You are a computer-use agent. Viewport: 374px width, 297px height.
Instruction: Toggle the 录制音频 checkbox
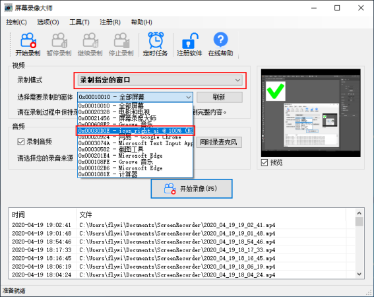(x=21, y=142)
